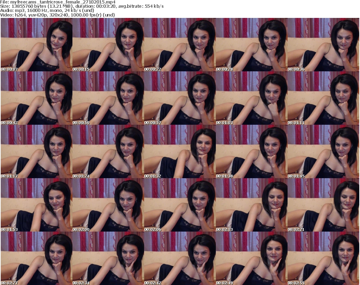View the frame at 00:02:42
The width and height of the screenshot is (360, 285).
pos(180,258)
